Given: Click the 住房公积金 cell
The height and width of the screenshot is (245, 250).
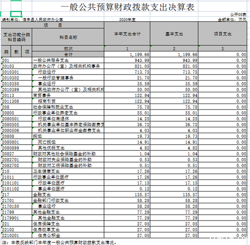Looking at the screenshot, I should pyautogui.click(x=68, y=236).
